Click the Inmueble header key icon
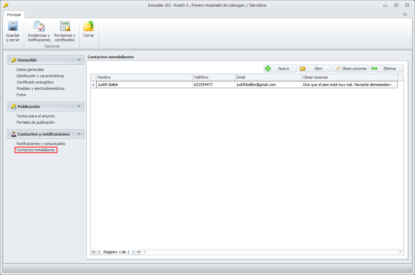This screenshot has width=415, height=275. [x=14, y=60]
